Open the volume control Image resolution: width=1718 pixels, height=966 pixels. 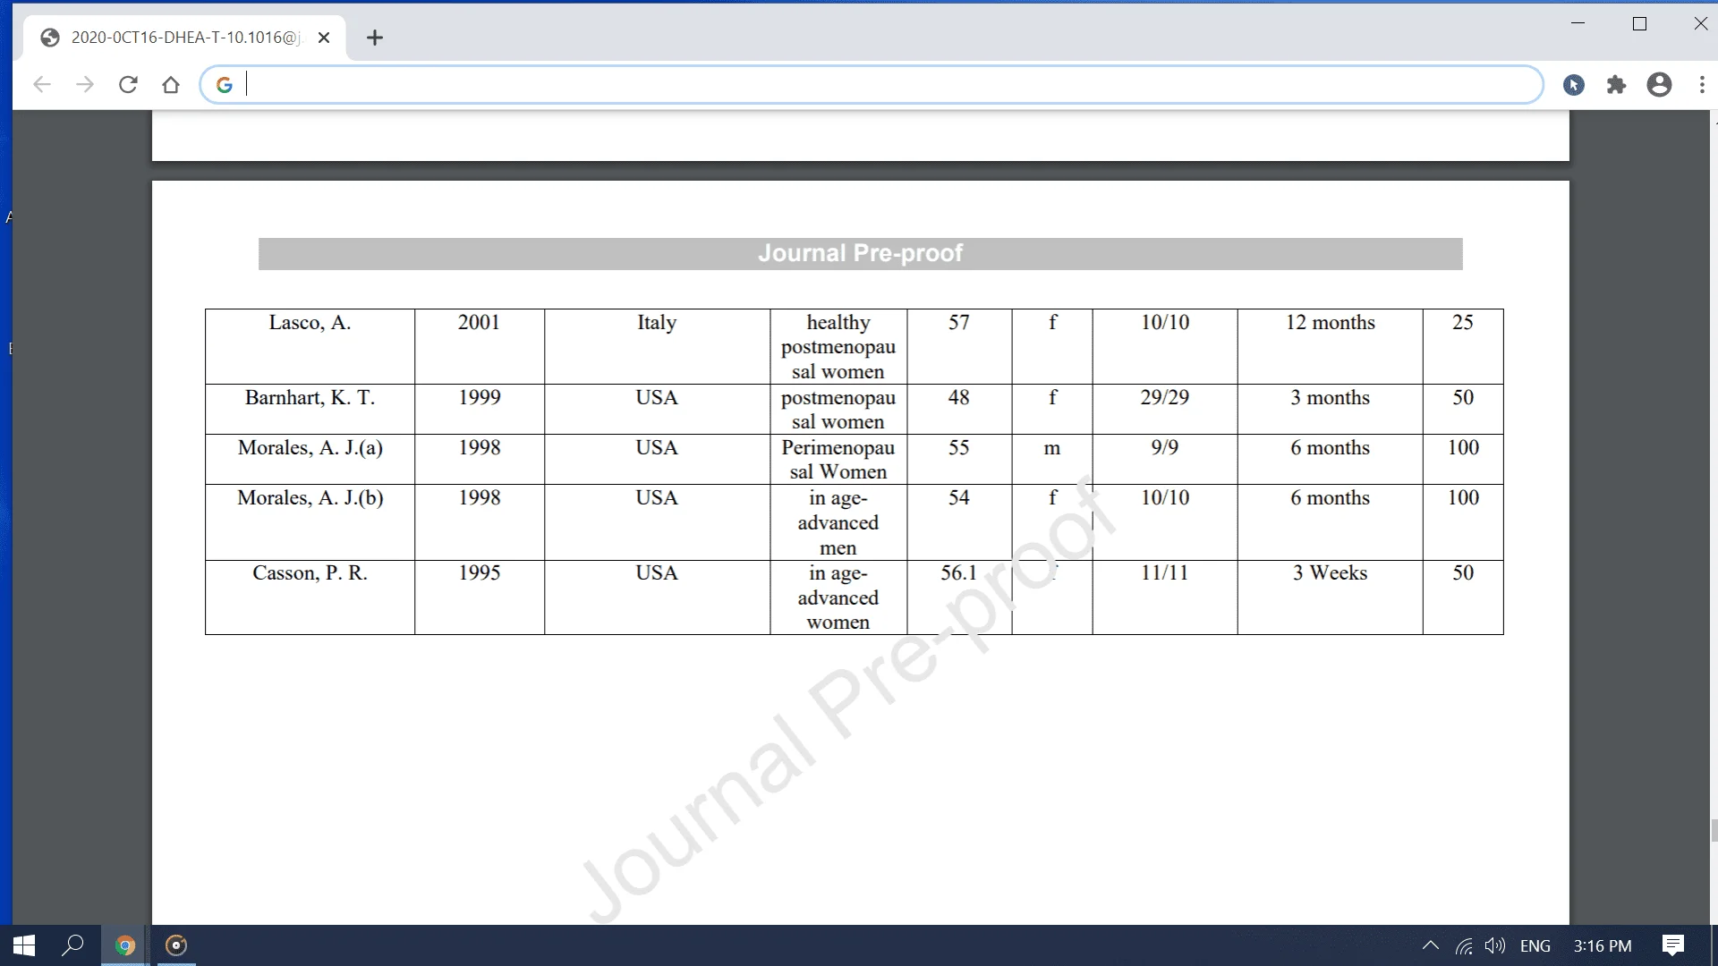point(1495,945)
